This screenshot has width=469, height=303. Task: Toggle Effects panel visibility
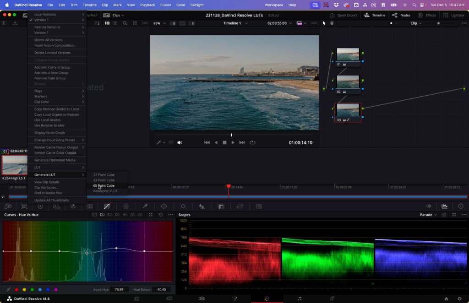[x=427, y=15]
